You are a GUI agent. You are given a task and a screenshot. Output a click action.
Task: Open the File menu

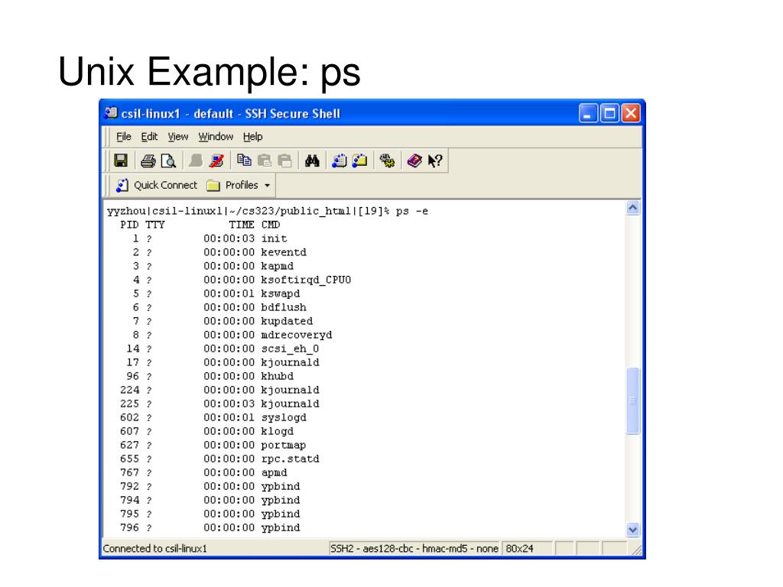(x=123, y=137)
